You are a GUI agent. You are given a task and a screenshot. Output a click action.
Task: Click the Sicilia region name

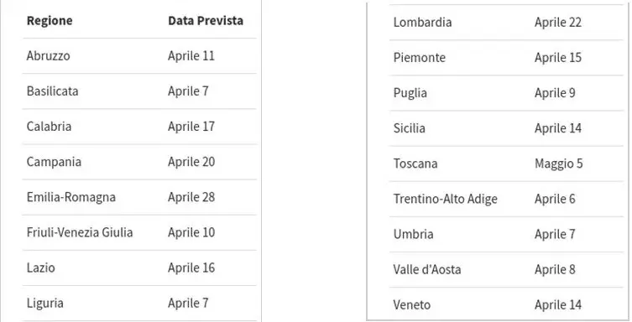409,128
